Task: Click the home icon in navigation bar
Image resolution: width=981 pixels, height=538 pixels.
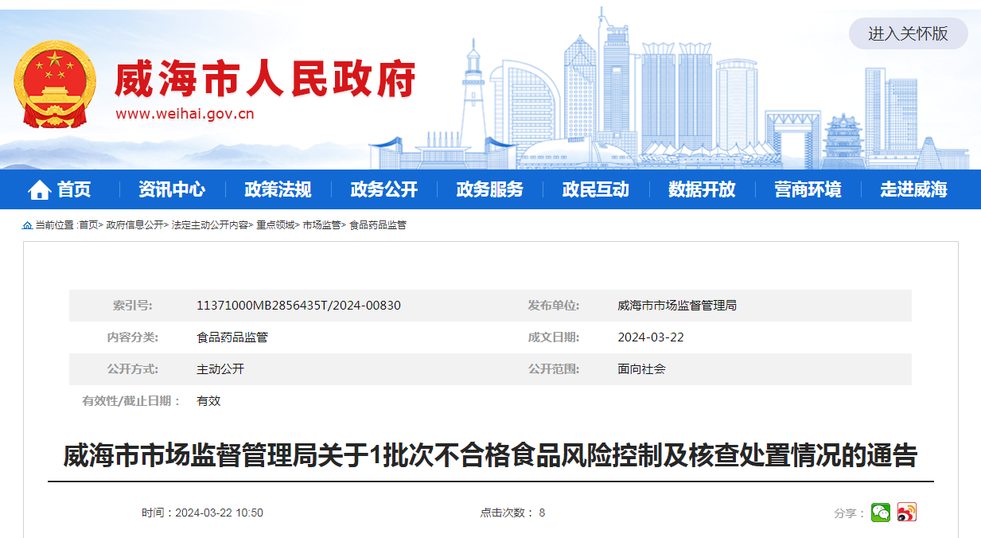Action: pyautogui.click(x=40, y=189)
